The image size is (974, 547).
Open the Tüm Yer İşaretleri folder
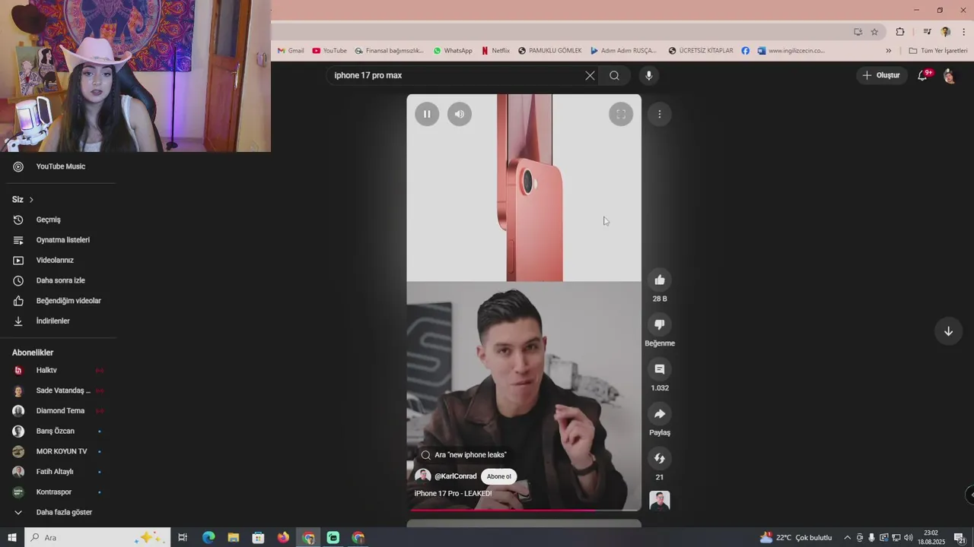(938, 51)
